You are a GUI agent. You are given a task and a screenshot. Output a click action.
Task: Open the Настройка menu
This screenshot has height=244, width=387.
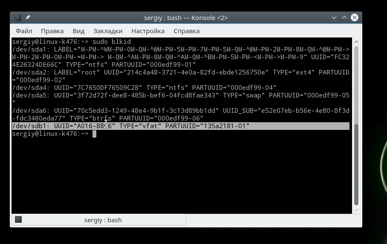[x=148, y=31]
